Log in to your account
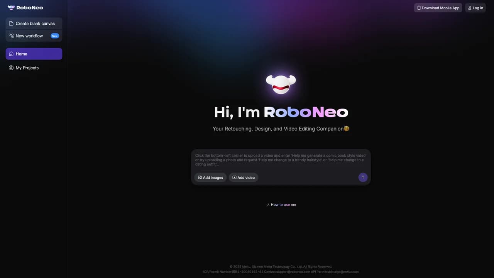The height and width of the screenshot is (278, 494). pos(475,8)
